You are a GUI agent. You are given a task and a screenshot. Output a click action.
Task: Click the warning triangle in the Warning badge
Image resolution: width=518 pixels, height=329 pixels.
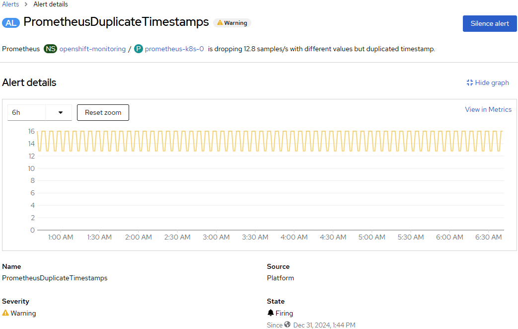(x=219, y=22)
